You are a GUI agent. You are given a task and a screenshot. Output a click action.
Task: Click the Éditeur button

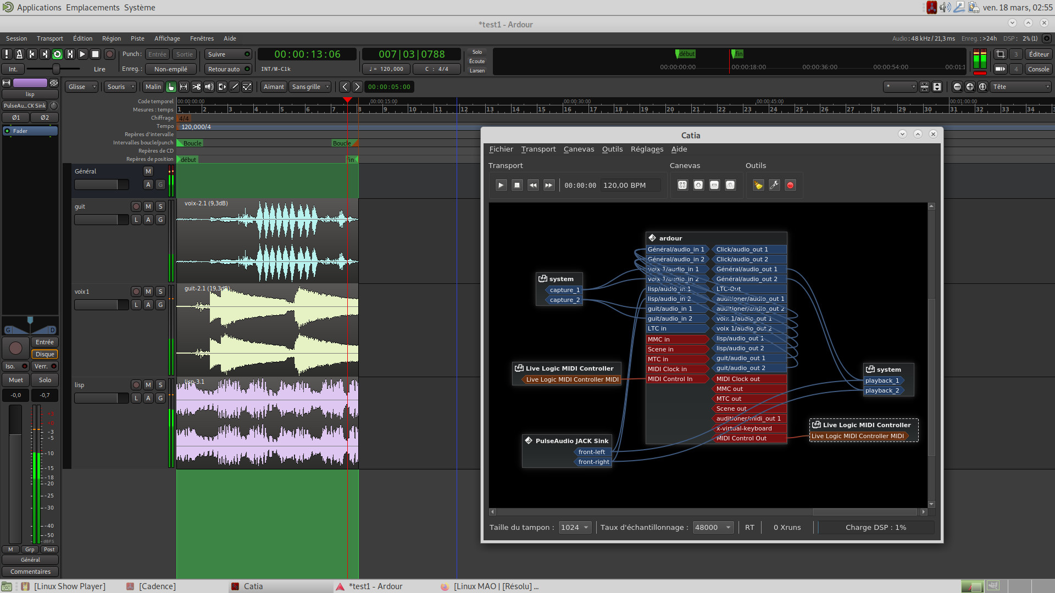1039,54
